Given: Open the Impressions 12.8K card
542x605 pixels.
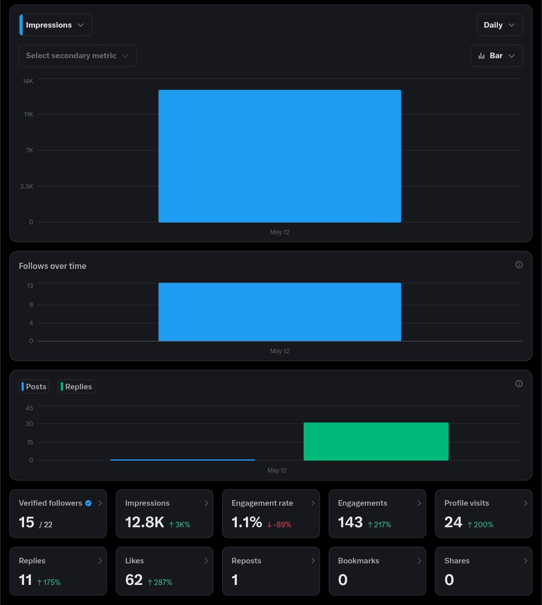Looking at the screenshot, I should pos(164,514).
